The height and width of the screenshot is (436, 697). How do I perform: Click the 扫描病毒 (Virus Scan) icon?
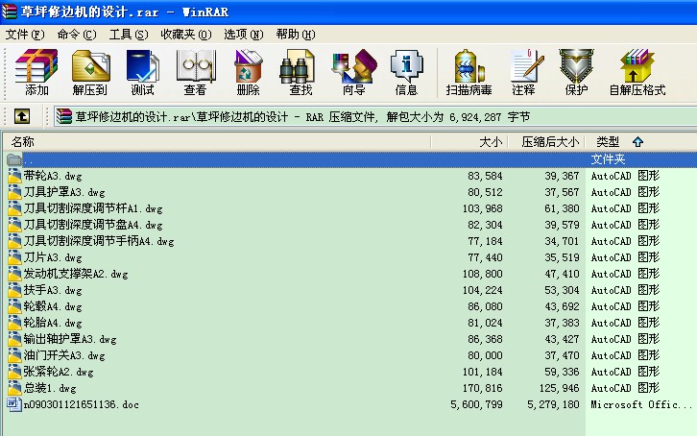point(469,72)
